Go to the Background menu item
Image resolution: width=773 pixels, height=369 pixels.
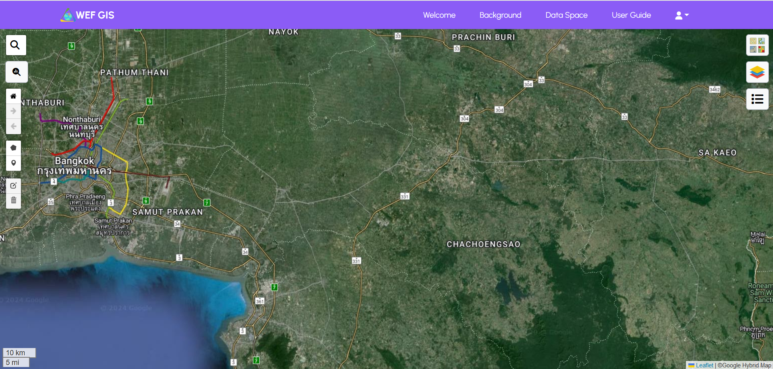tap(500, 15)
